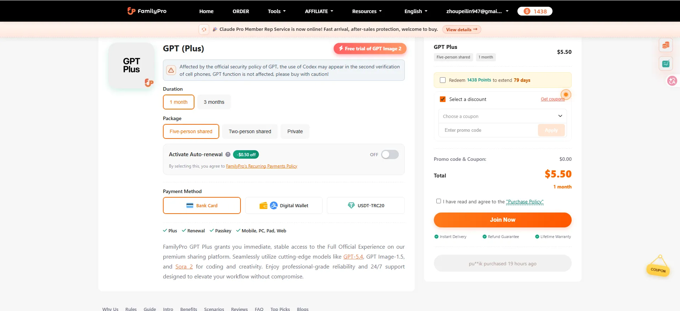Open the account email dropdown
Screen dimensions: 680x311
click(477, 11)
